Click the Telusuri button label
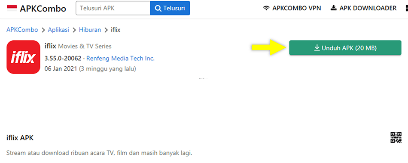The width and height of the screenshot is (408, 163). click(x=174, y=8)
